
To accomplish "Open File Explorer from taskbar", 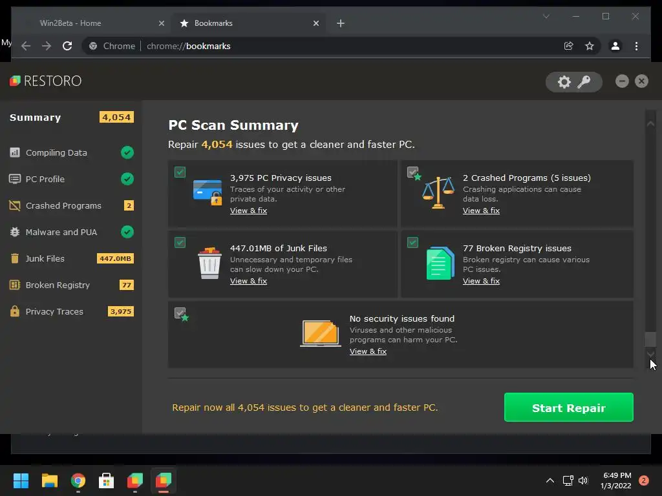I will 49,480.
